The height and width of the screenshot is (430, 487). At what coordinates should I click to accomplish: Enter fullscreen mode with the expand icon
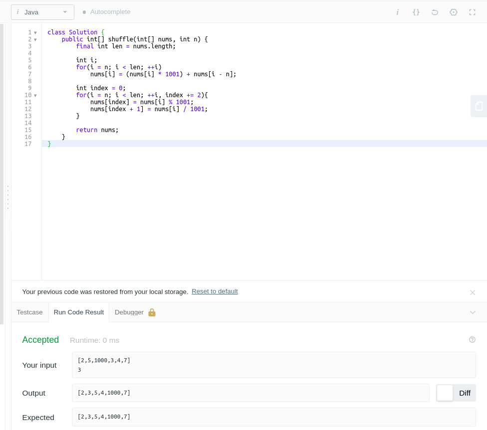(472, 12)
